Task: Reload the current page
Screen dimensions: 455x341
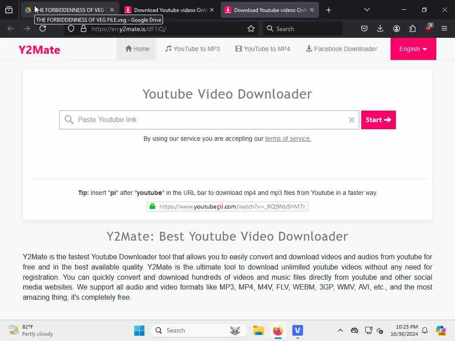Action: tap(43, 29)
